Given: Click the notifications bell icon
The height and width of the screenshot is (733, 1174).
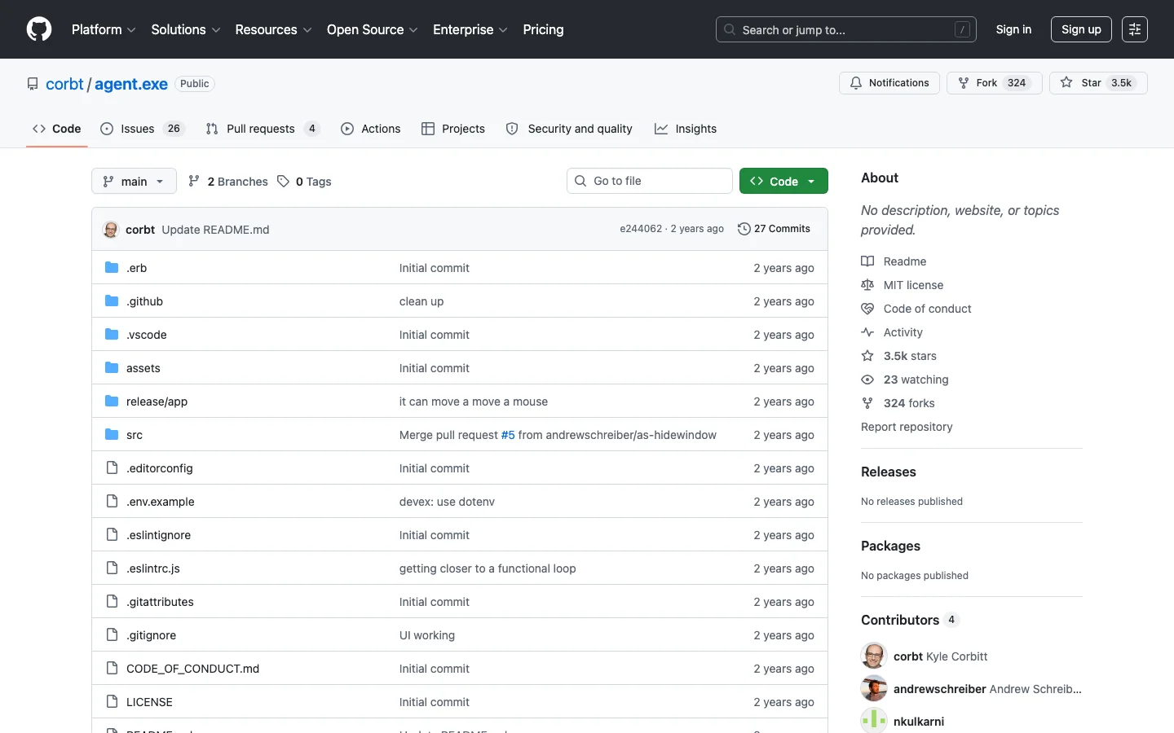Looking at the screenshot, I should coord(856,83).
